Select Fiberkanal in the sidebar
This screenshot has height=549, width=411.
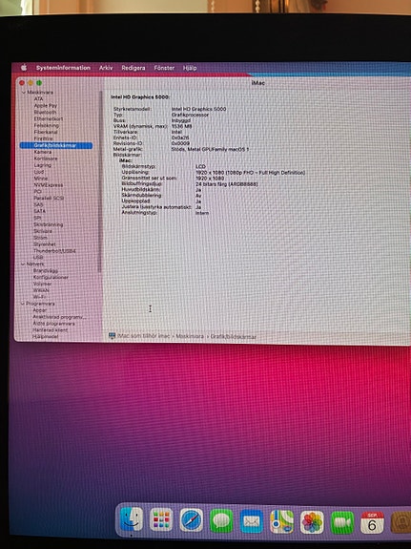point(46,132)
